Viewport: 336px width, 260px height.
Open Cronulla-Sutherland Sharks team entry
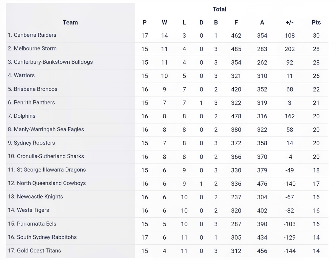click(46, 156)
